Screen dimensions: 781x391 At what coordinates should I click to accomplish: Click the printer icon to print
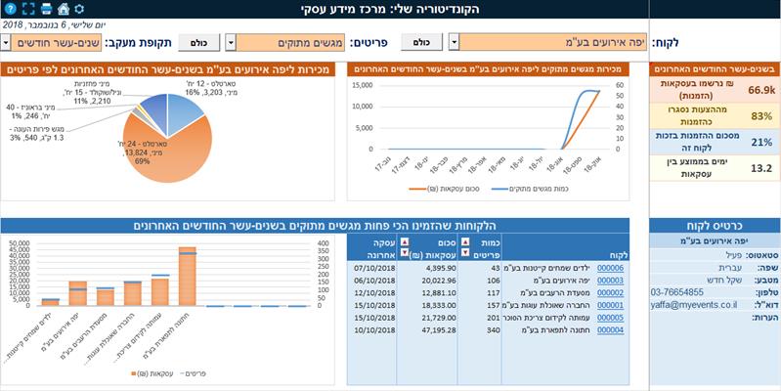pyautogui.click(x=46, y=9)
